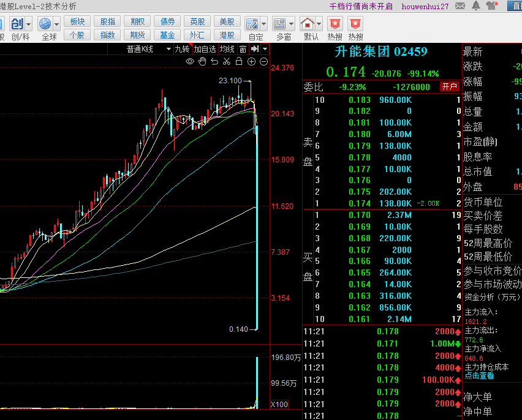522x420 pixels.
Task: Expand the 普通K线 dropdown
Action: click(x=168, y=49)
